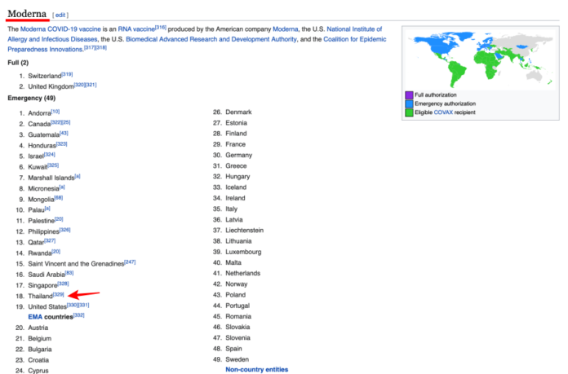The width and height of the screenshot is (568, 374).
Task: Open citation 325 next to Kuwait
Action: [x=53, y=165]
